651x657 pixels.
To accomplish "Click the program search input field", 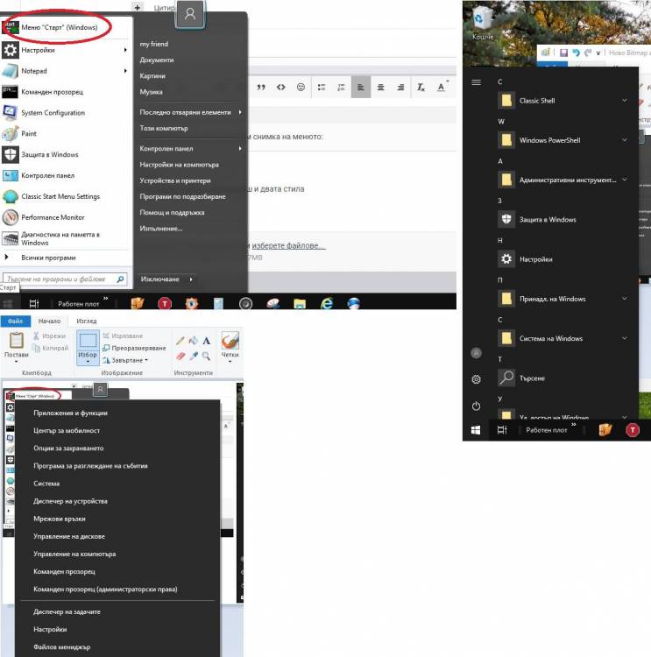I will pos(65,279).
